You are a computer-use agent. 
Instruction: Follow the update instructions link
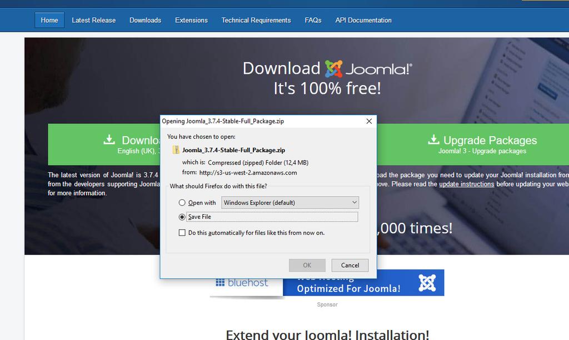click(x=466, y=184)
